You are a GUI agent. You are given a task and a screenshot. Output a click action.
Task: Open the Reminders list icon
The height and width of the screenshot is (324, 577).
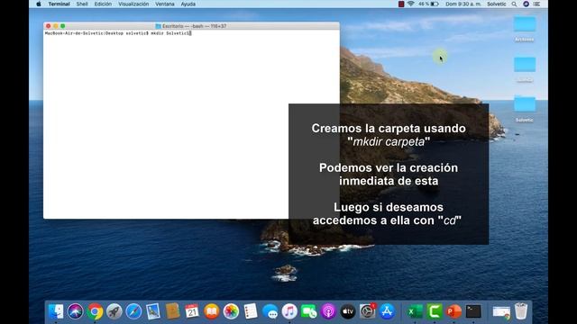(251, 311)
